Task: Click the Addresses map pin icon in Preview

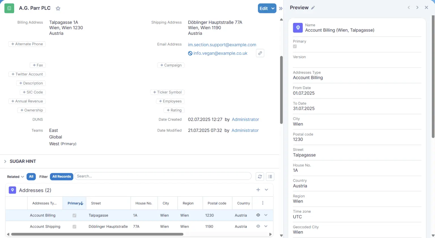Action: 298,27
